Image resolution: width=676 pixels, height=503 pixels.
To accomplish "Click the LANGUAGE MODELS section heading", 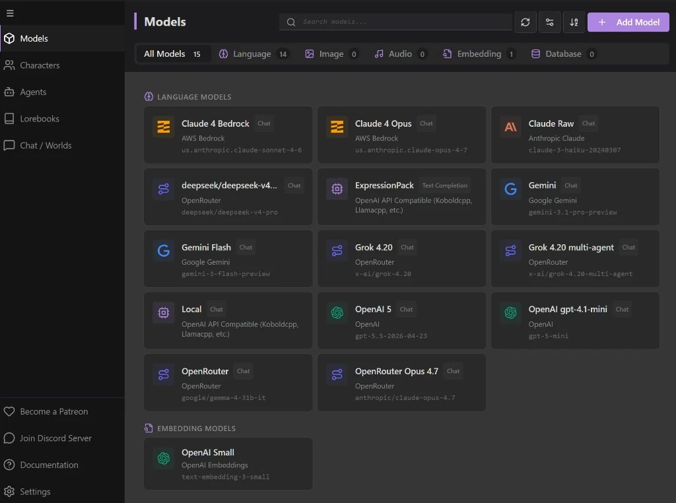I will click(x=194, y=97).
